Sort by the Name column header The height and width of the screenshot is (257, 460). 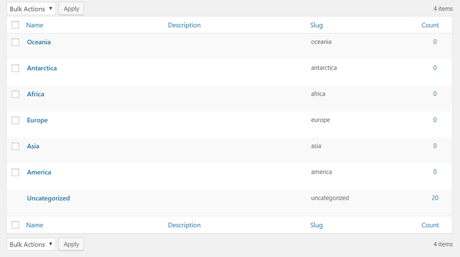[x=34, y=25]
